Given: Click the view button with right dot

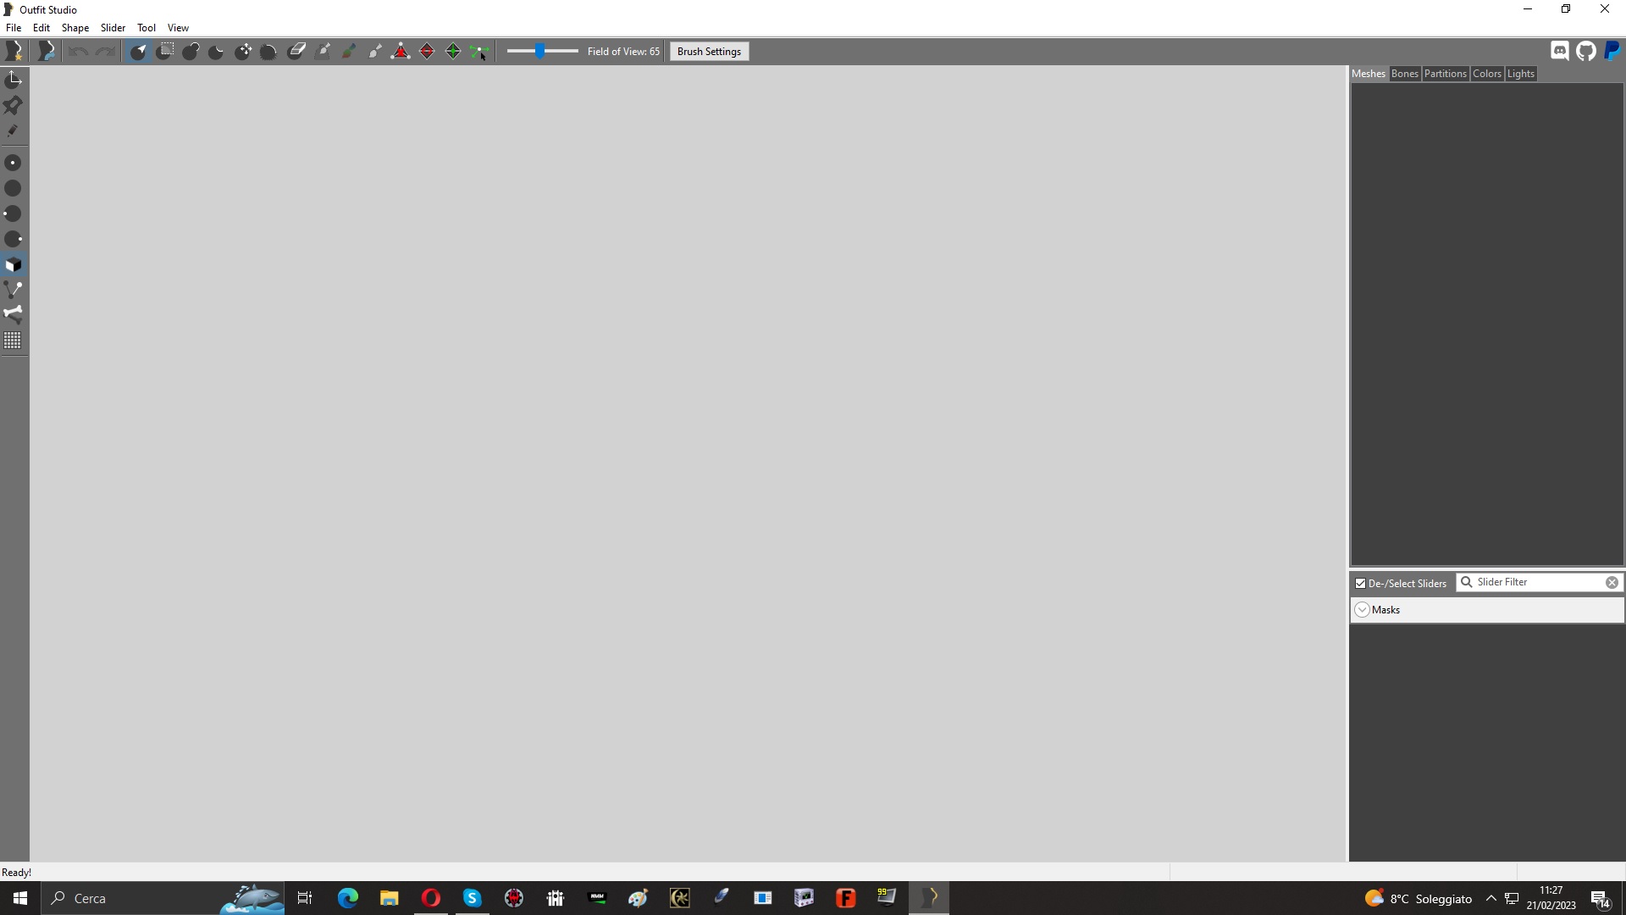Looking at the screenshot, I should click(14, 239).
